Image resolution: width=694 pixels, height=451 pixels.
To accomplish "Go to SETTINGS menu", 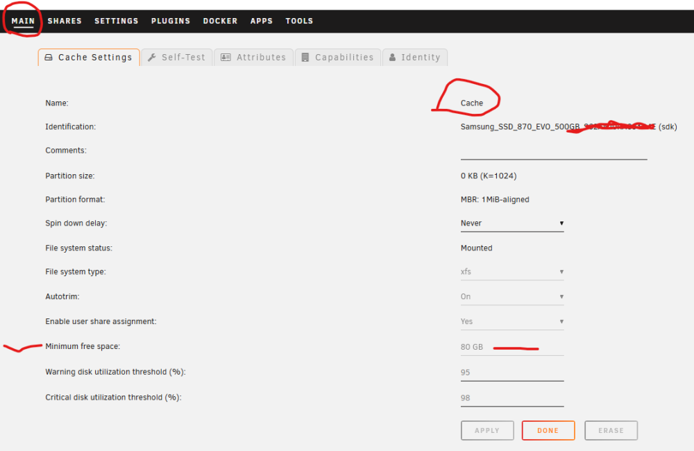I will click(x=117, y=21).
